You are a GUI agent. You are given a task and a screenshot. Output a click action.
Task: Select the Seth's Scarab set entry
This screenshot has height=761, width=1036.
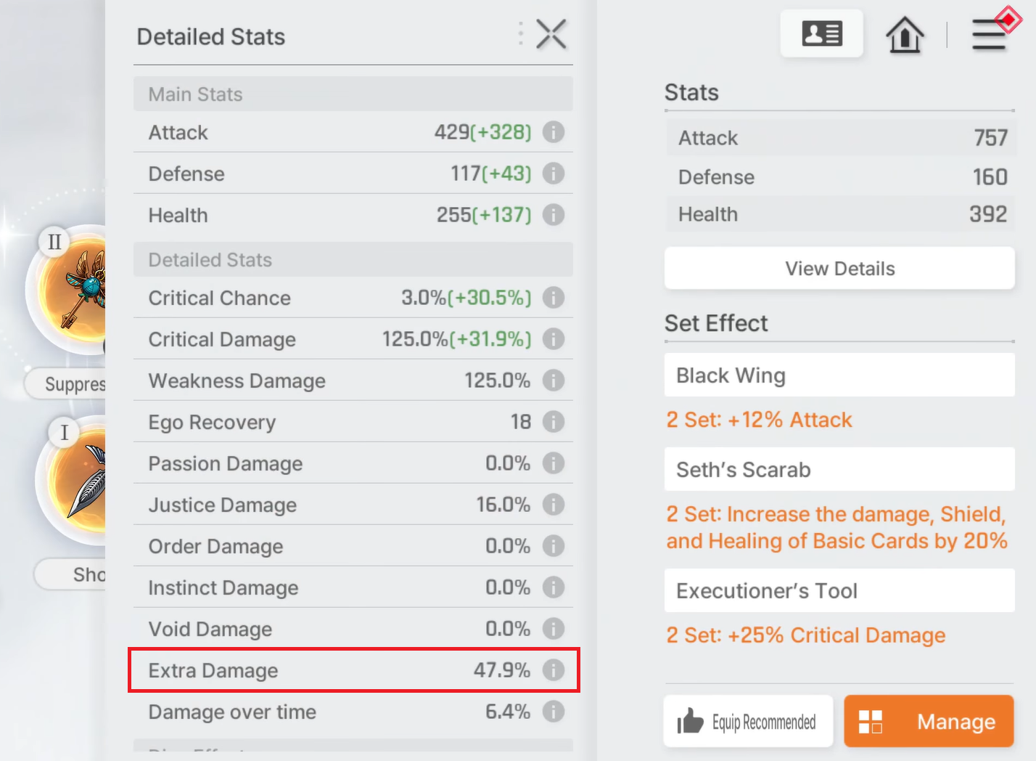coord(839,469)
